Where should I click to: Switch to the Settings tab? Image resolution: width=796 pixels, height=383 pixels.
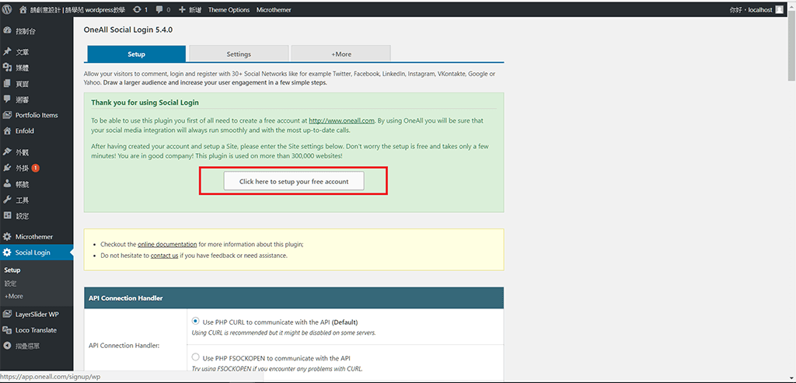[x=239, y=54]
